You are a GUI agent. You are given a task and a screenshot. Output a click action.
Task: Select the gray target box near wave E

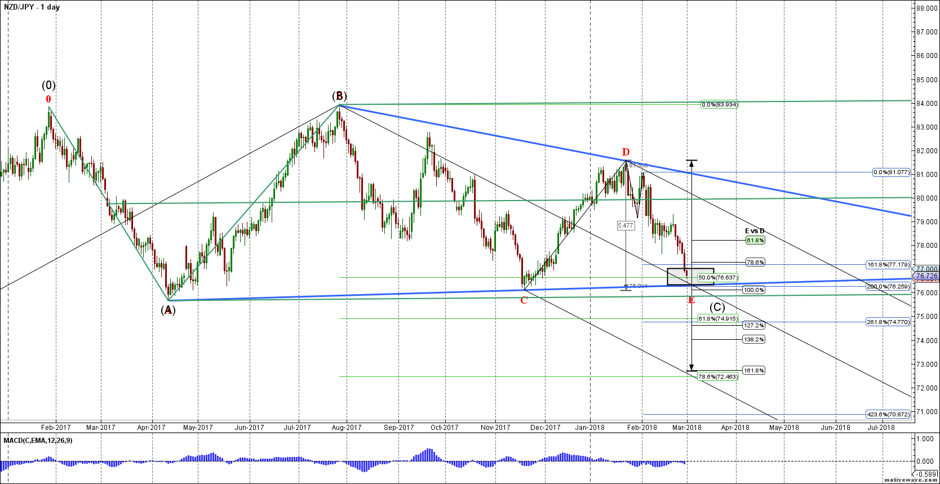pyautogui.click(x=690, y=276)
